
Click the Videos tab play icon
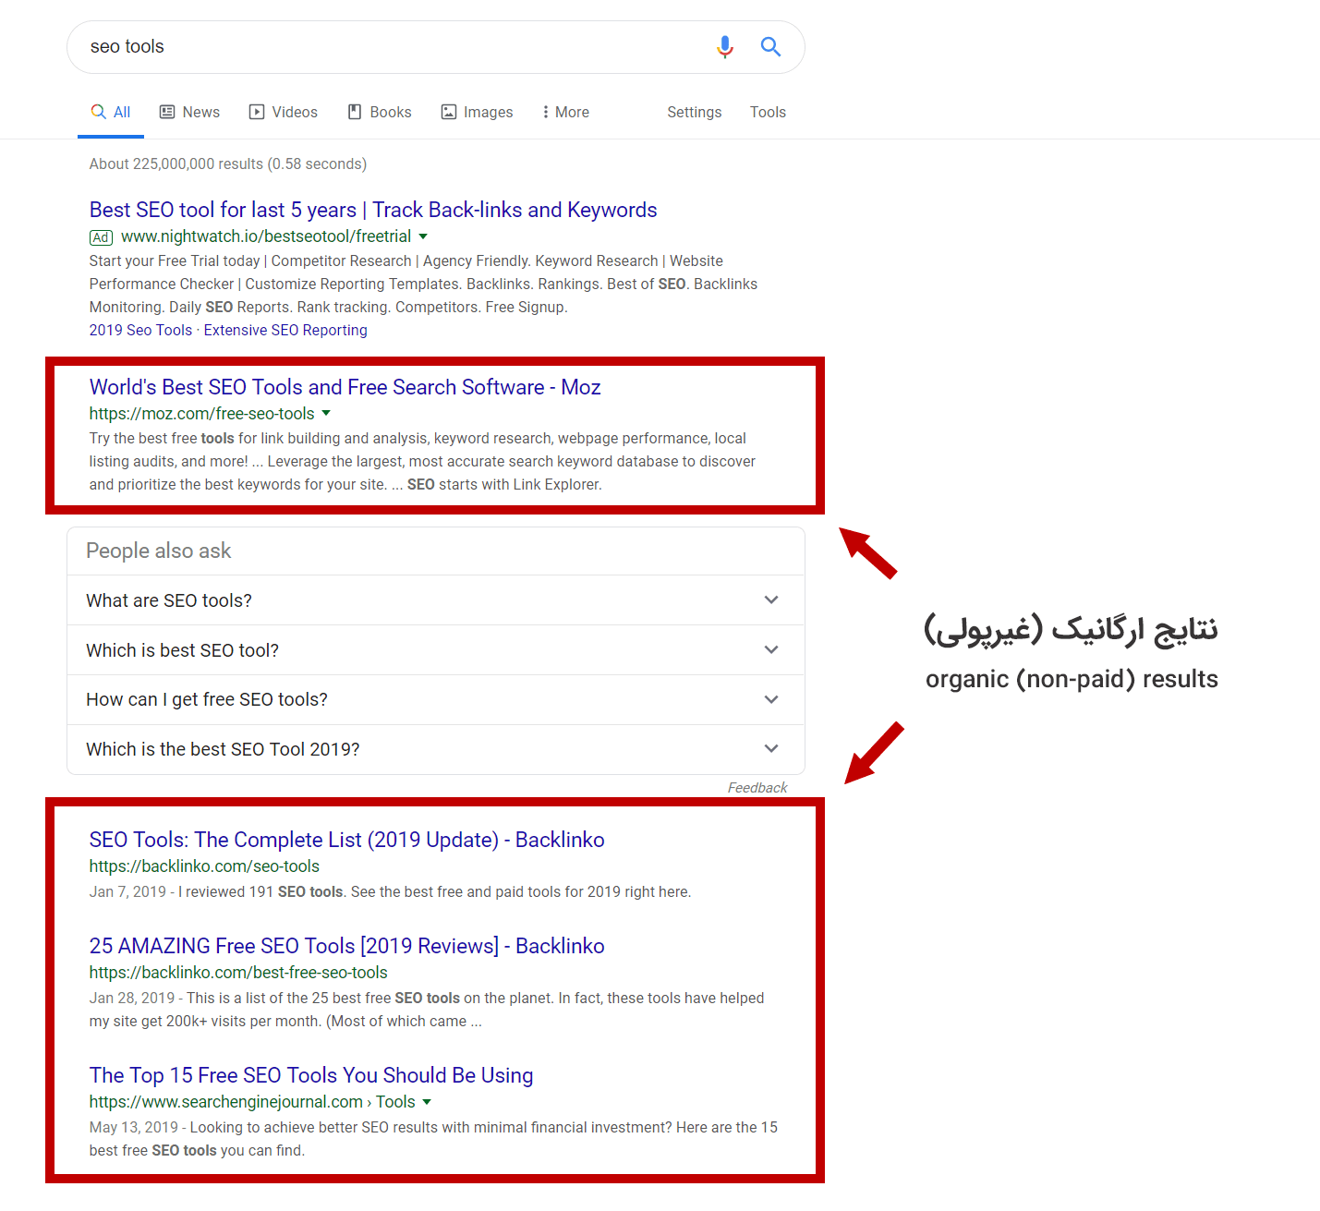(257, 112)
